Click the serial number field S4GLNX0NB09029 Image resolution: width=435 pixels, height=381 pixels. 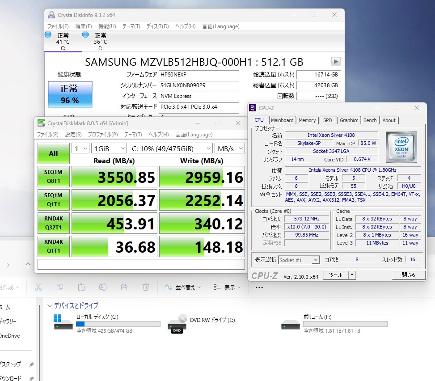coord(198,85)
